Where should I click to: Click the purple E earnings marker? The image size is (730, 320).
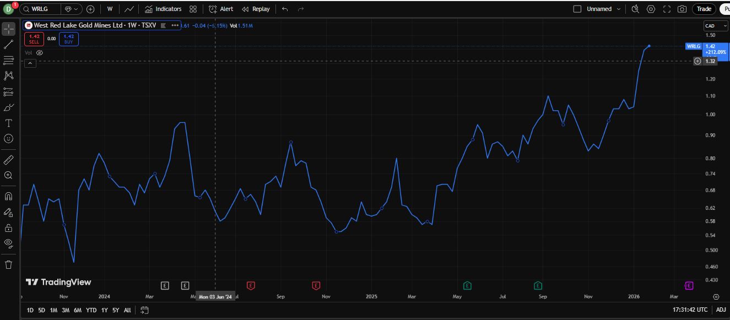(689, 285)
